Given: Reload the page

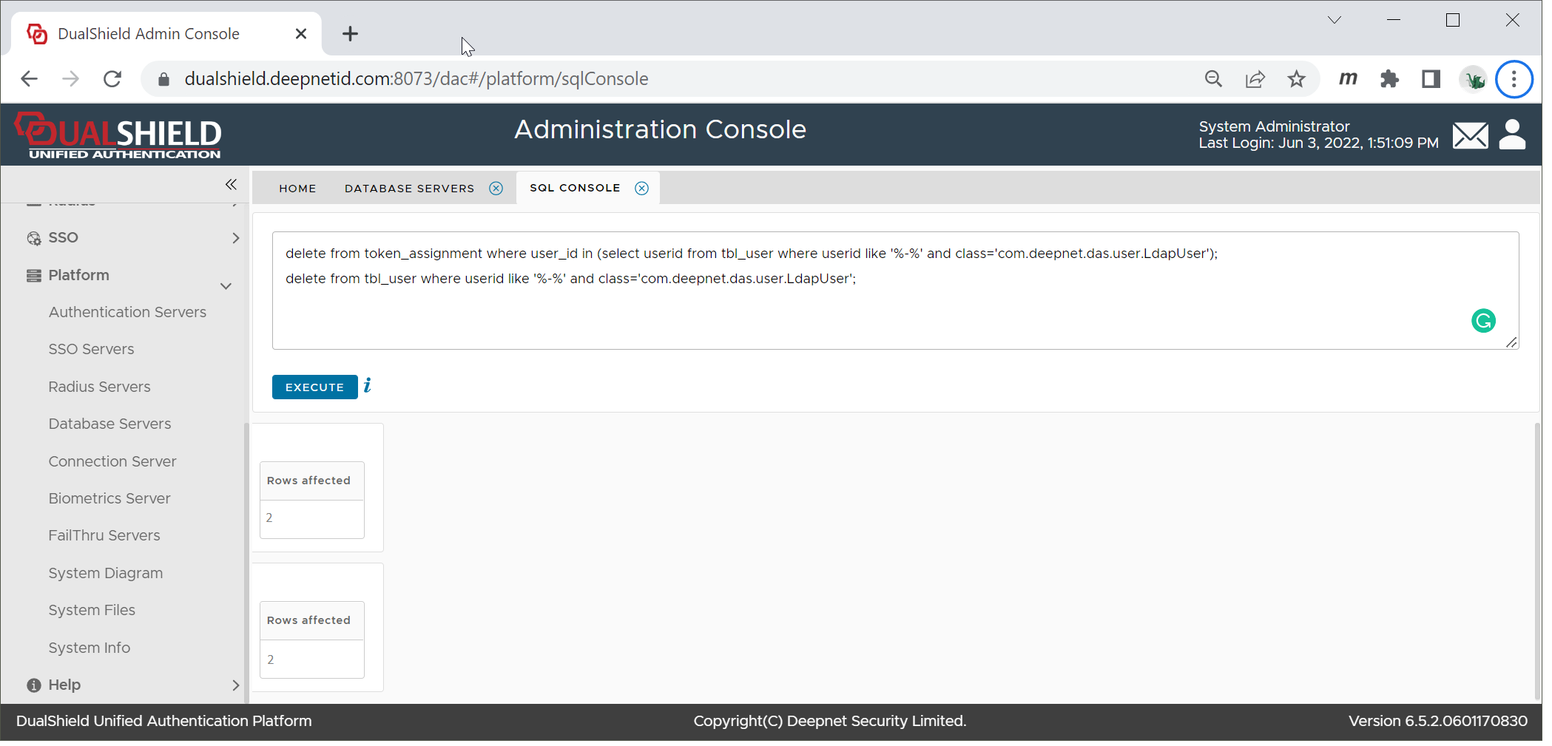Looking at the screenshot, I should pyautogui.click(x=112, y=79).
